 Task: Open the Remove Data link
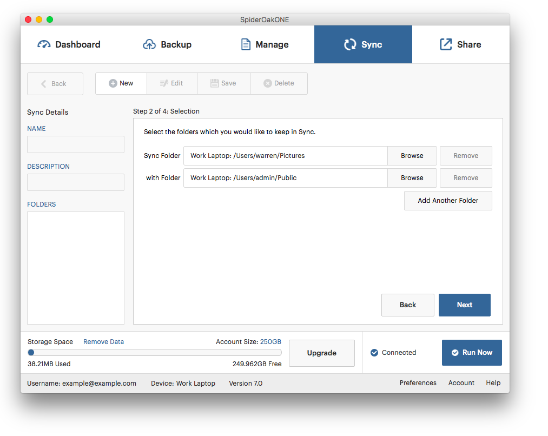(x=103, y=342)
